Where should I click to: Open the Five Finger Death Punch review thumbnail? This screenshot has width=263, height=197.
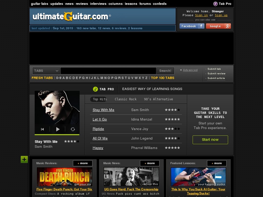click(64, 177)
